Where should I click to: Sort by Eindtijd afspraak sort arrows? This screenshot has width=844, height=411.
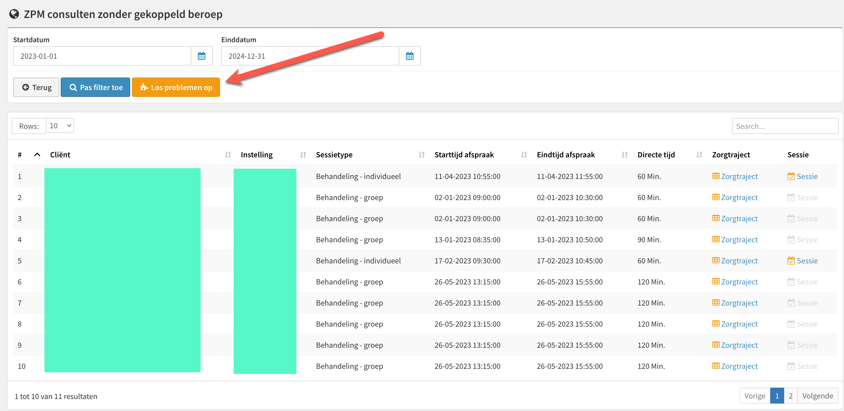click(x=625, y=155)
